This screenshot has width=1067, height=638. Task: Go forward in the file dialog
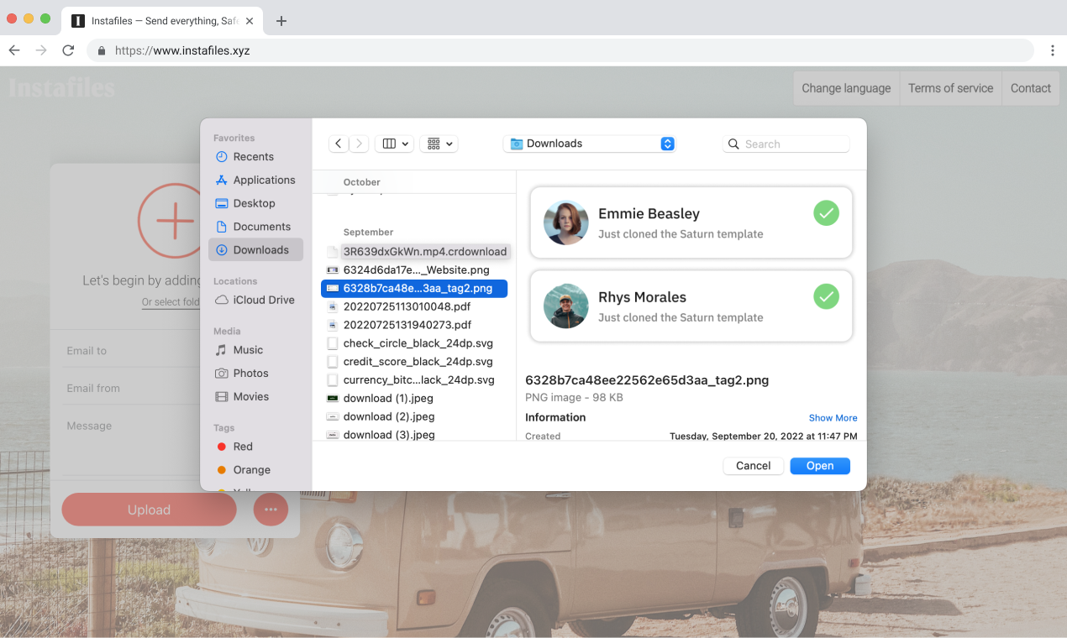click(x=359, y=144)
